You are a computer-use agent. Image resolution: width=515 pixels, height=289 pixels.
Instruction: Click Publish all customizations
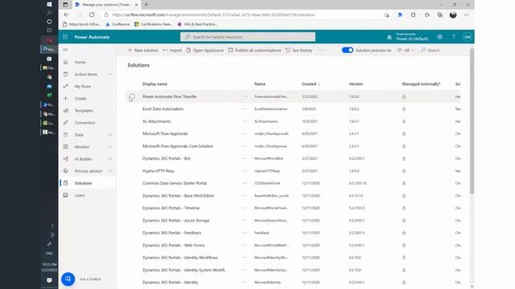coord(254,50)
